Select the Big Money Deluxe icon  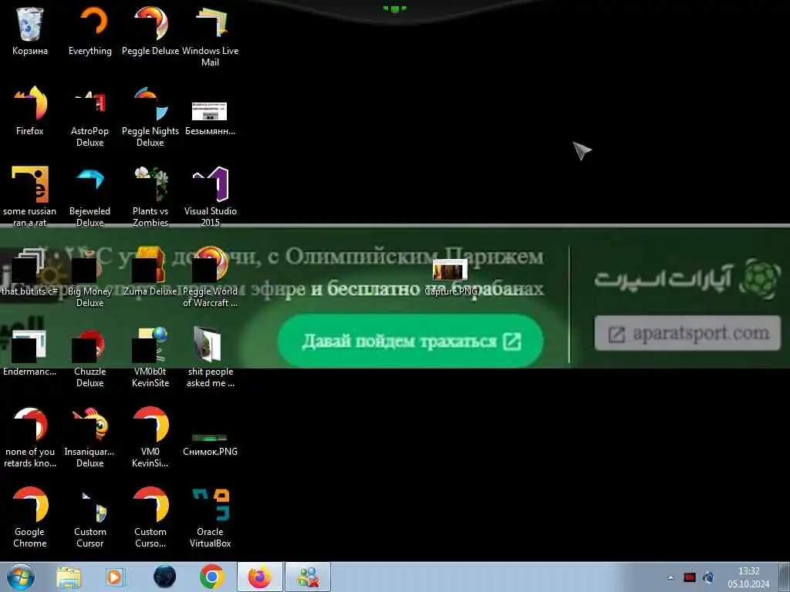90,277
